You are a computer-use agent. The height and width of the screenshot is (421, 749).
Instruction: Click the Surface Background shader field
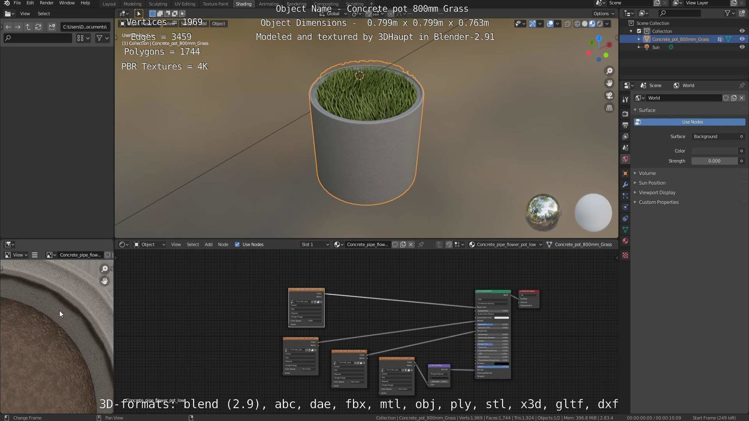(x=715, y=136)
